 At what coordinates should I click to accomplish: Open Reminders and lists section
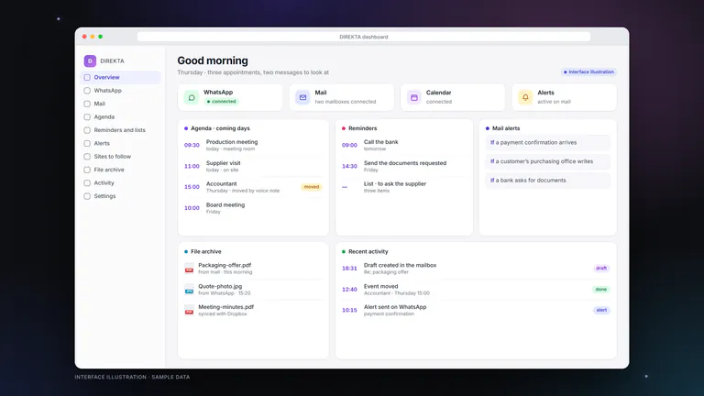tap(120, 130)
